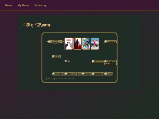
Task: Click the Calendar object
Action: click(x=87, y=74)
